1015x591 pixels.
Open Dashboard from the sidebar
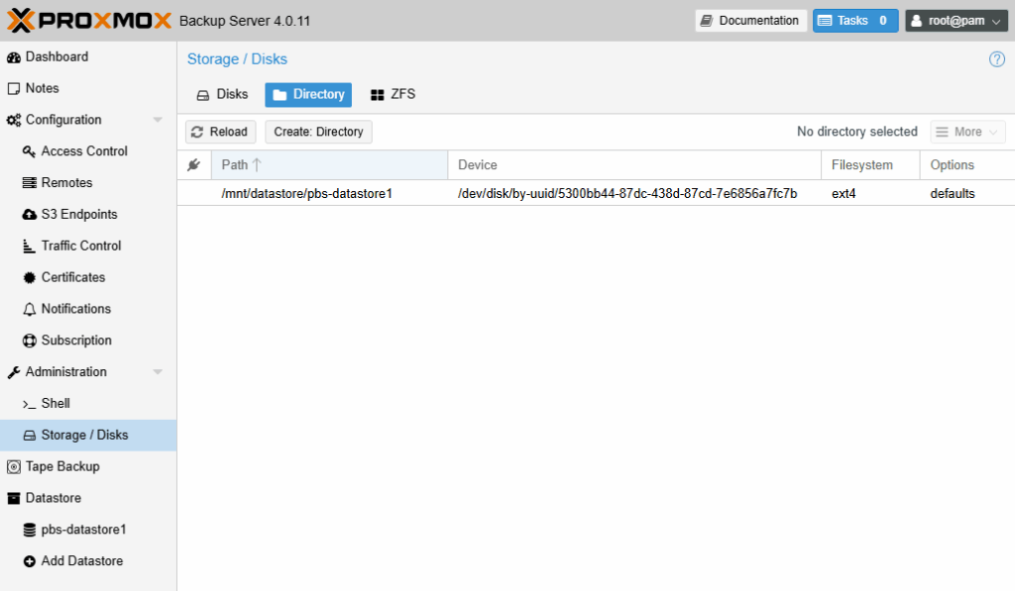tap(56, 57)
